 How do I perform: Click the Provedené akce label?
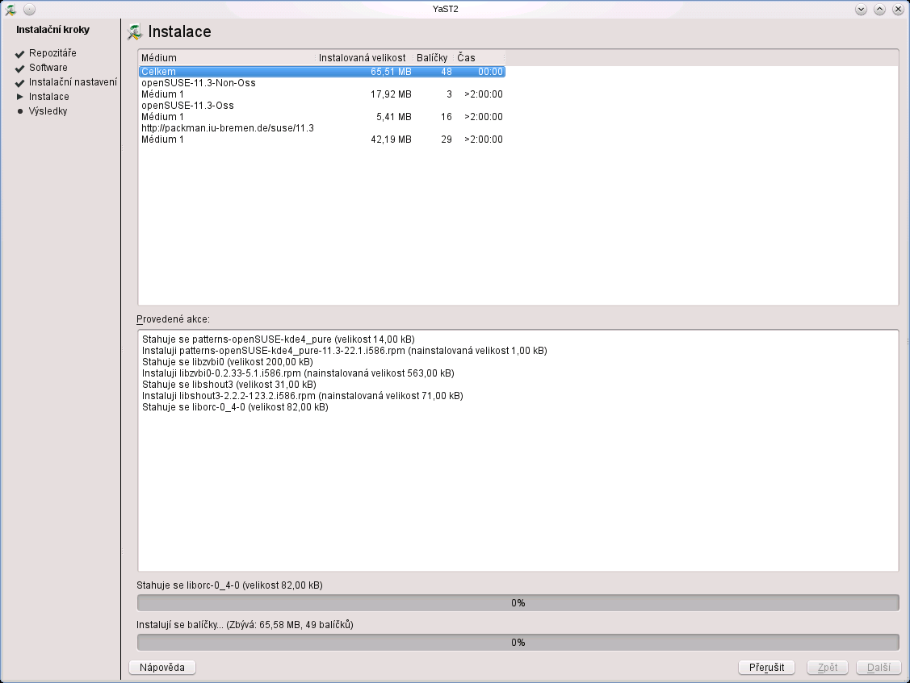click(173, 319)
